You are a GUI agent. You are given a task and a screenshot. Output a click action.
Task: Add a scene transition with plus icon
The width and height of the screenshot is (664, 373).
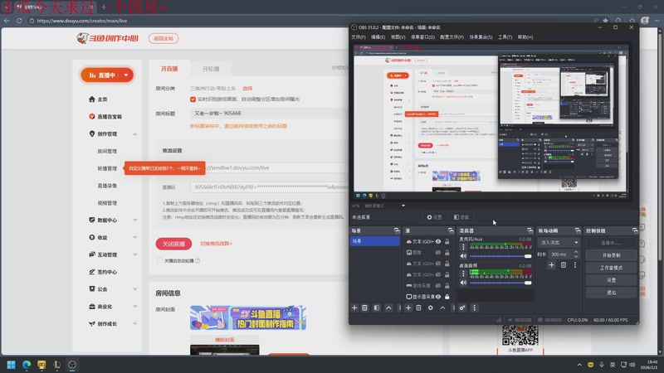coord(551,264)
